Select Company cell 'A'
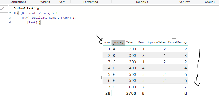This screenshot has width=219, height=104. tap(114, 49)
